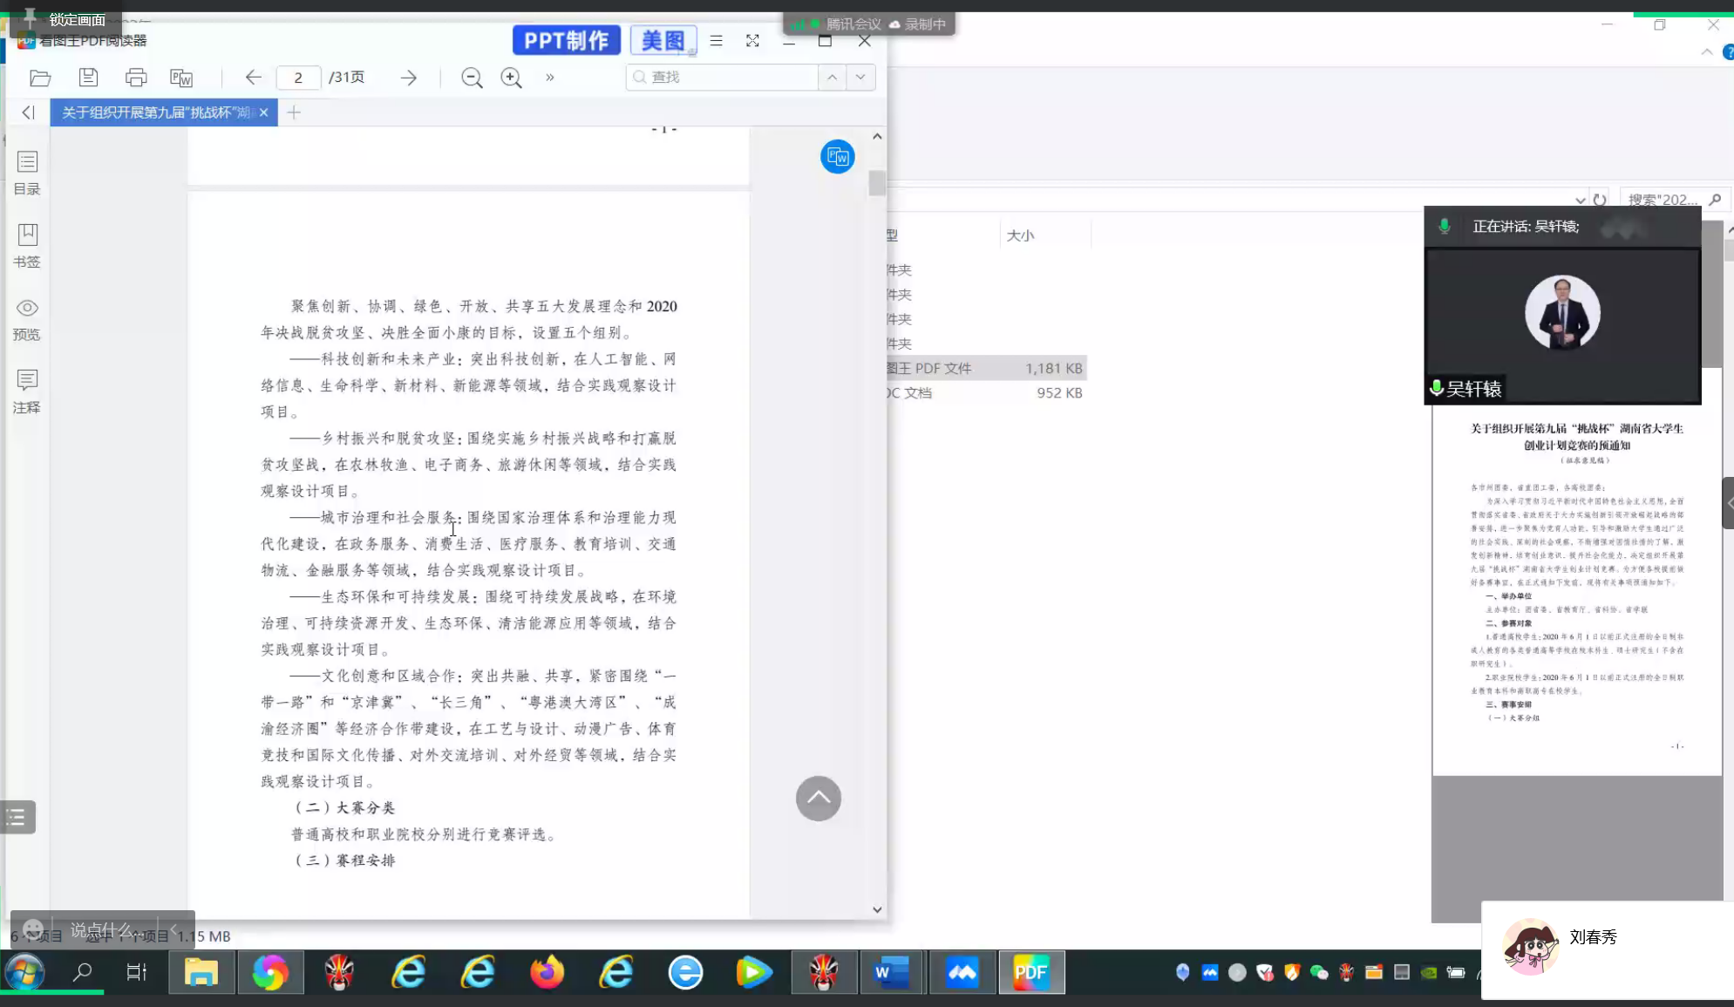Open the 书签 bookmarks panel
This screenshot has width=1734, height=1007.
point(27,246)
